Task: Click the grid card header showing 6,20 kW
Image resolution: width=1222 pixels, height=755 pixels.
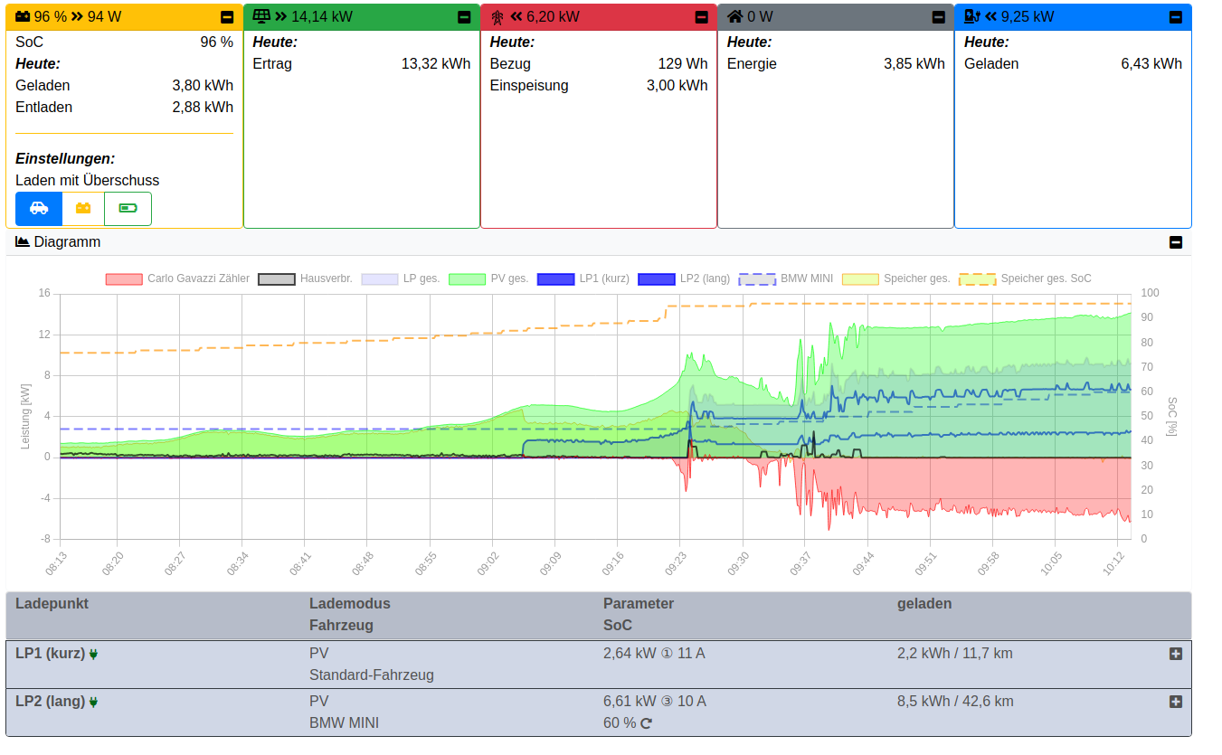Action: (552, 16)
